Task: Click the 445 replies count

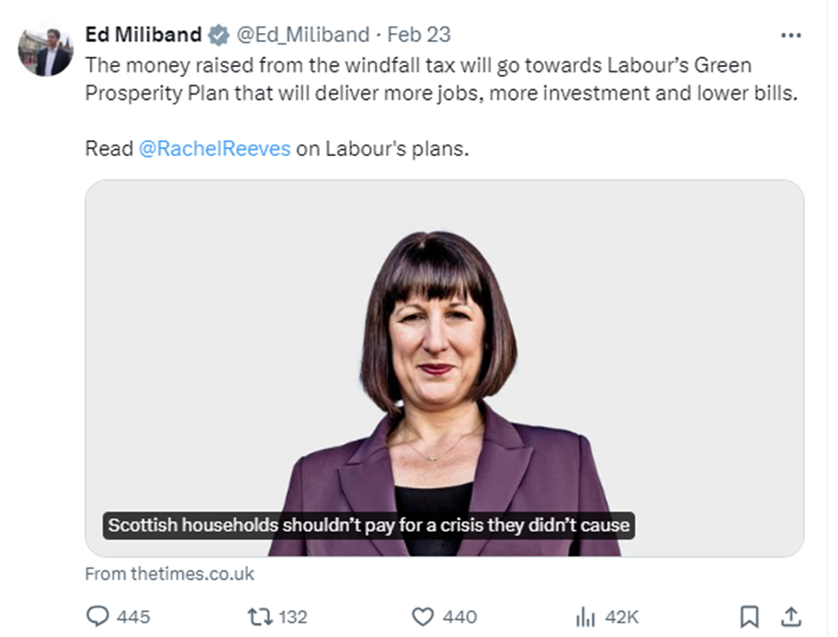Action: (133, 616)
